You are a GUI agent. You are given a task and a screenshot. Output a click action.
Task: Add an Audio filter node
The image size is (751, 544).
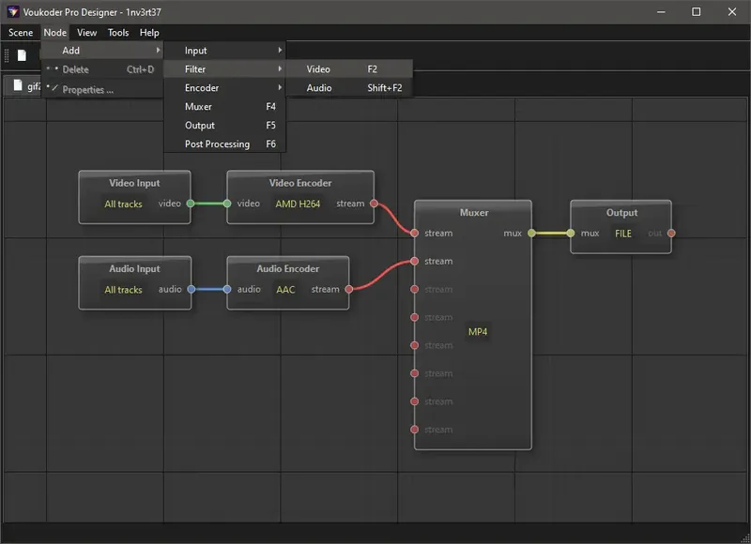(x=349, y=87)
